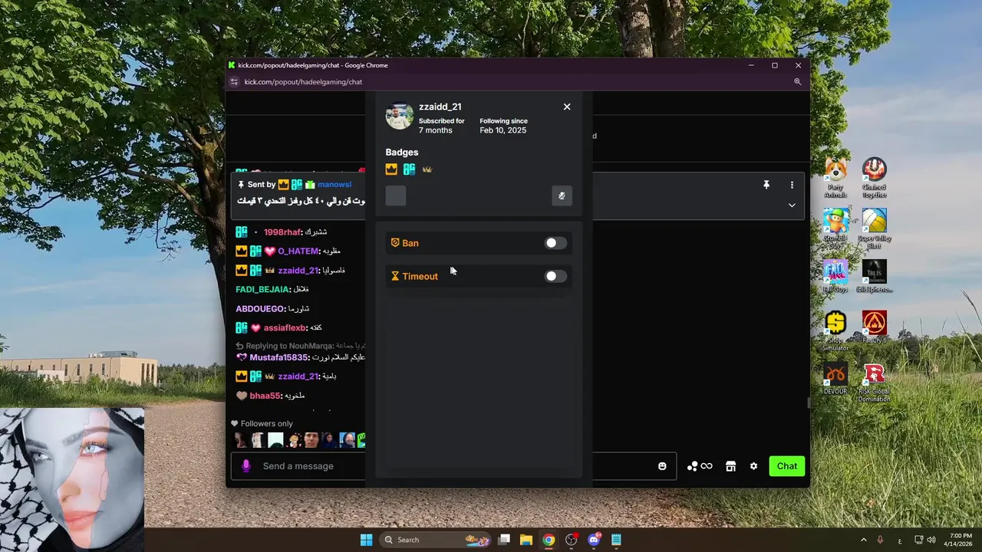The width and height of the screenshot is (982, 552).
Task: Close the zzaidd_21 user card
Action: tap(567, 107)
